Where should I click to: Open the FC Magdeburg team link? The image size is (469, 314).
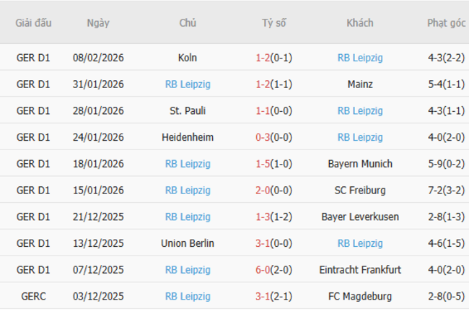tap(359, 296)
